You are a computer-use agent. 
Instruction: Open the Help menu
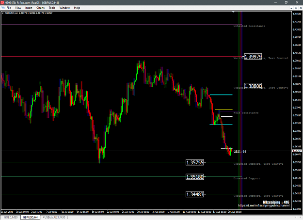(x=77, y=8)
